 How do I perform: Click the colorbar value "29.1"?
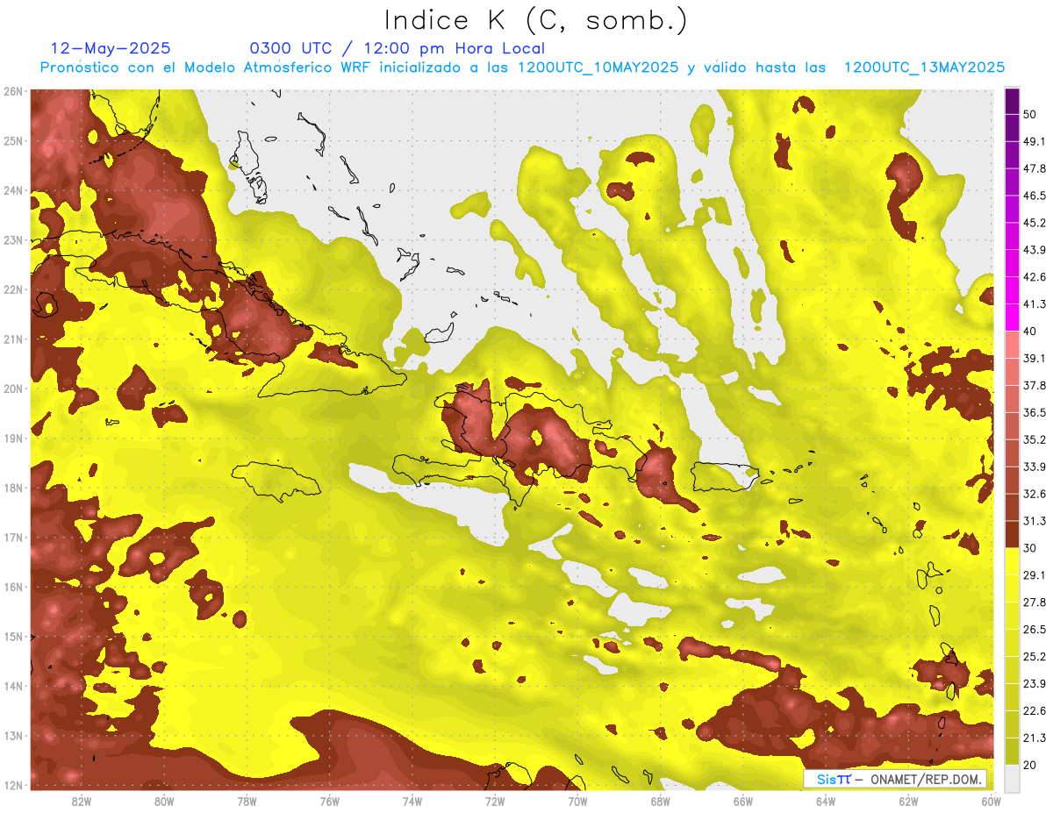pyautogui.click(x=1034, y=575)
